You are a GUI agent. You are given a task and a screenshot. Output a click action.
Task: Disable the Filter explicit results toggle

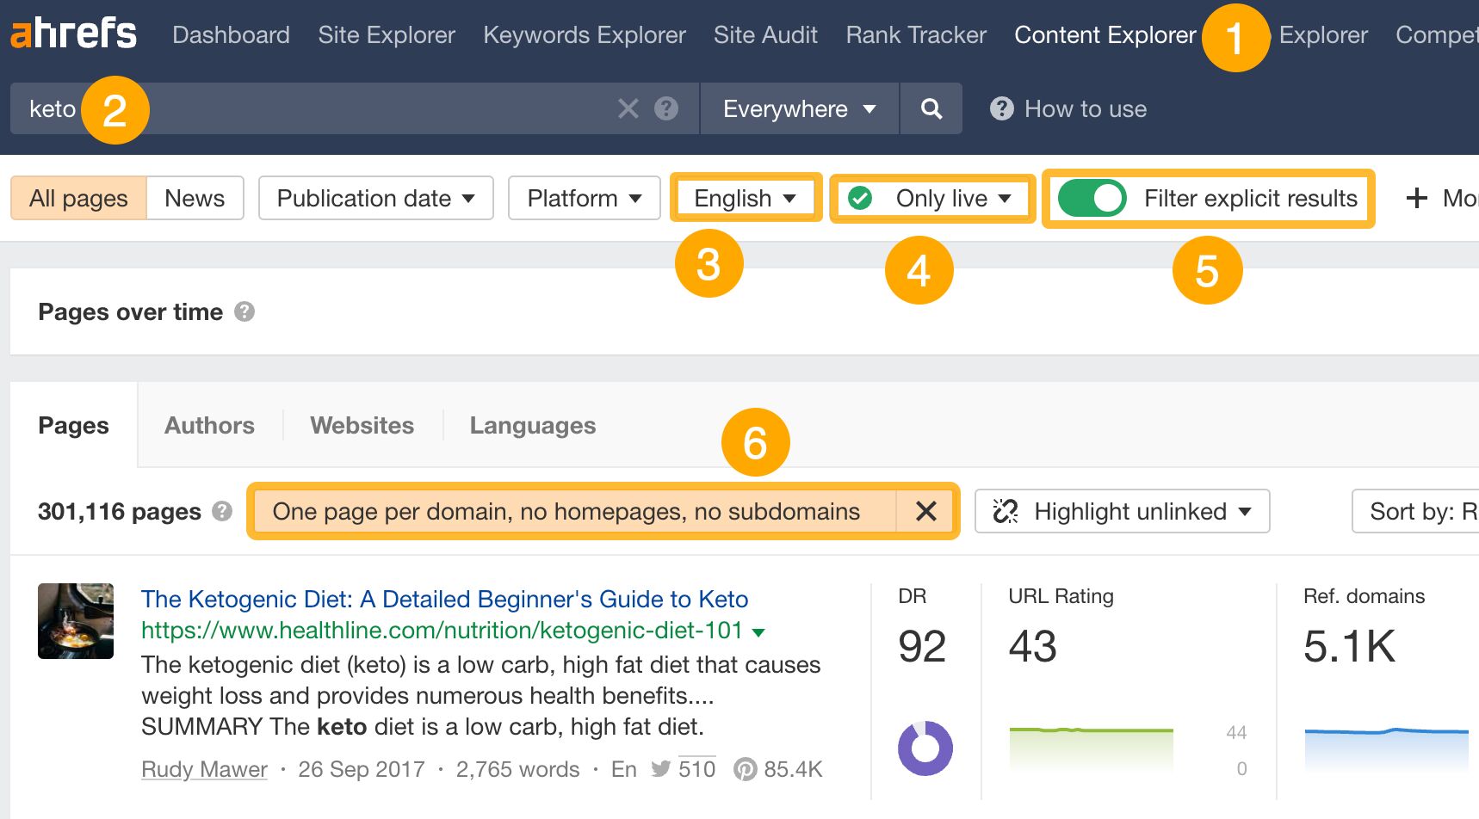1094,198
